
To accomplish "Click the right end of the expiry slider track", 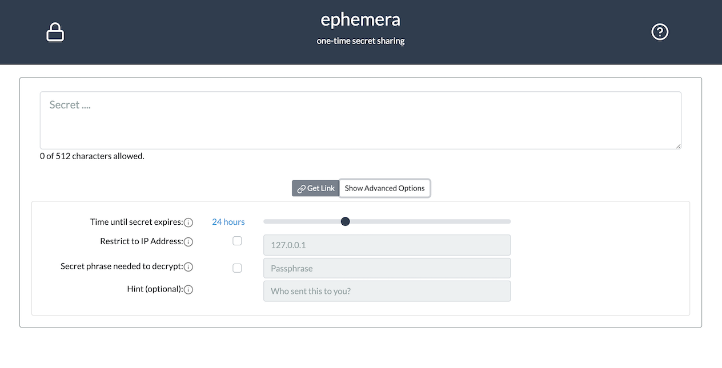I will [x=509, y=221].
